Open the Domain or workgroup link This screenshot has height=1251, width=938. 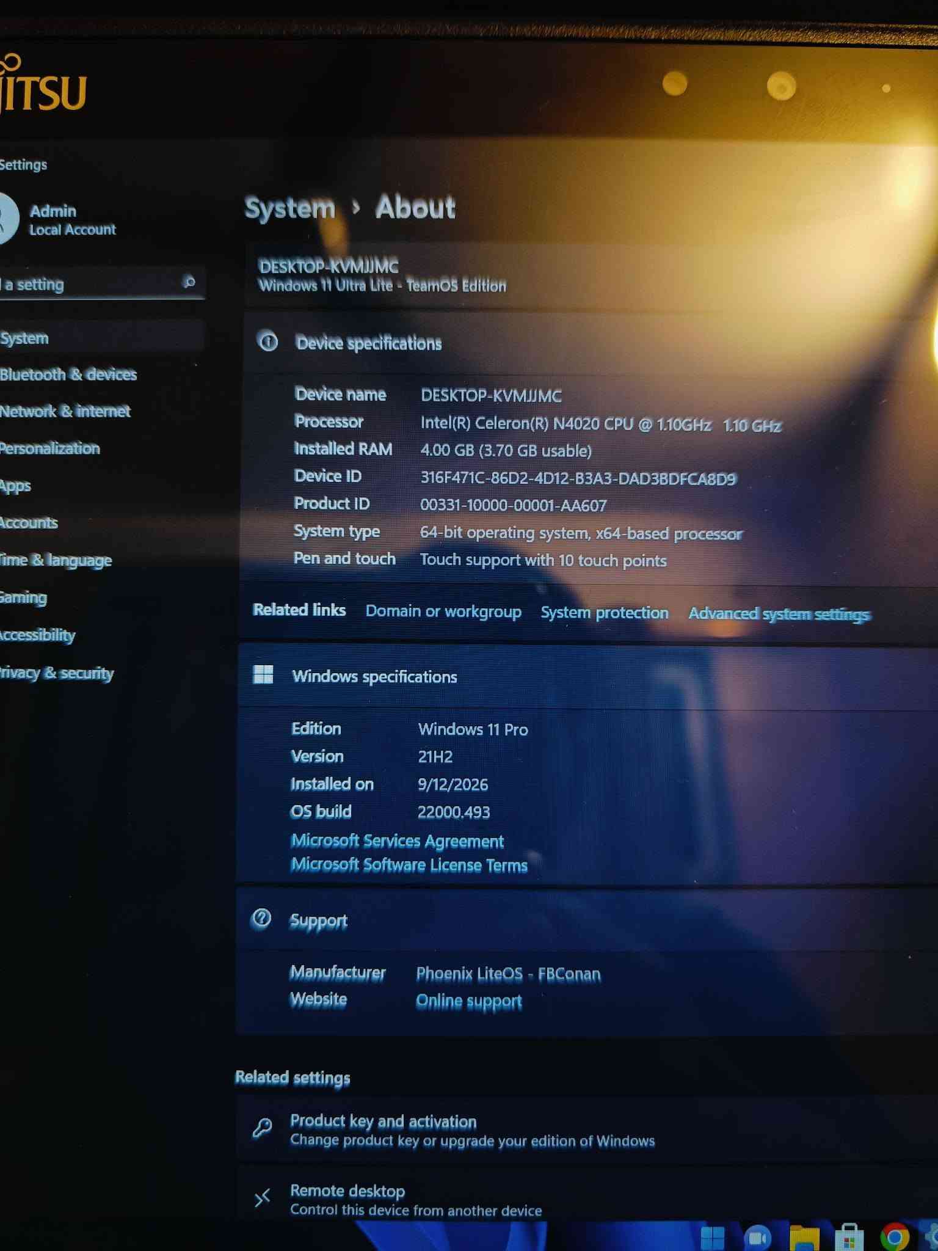tap(443, 611)
